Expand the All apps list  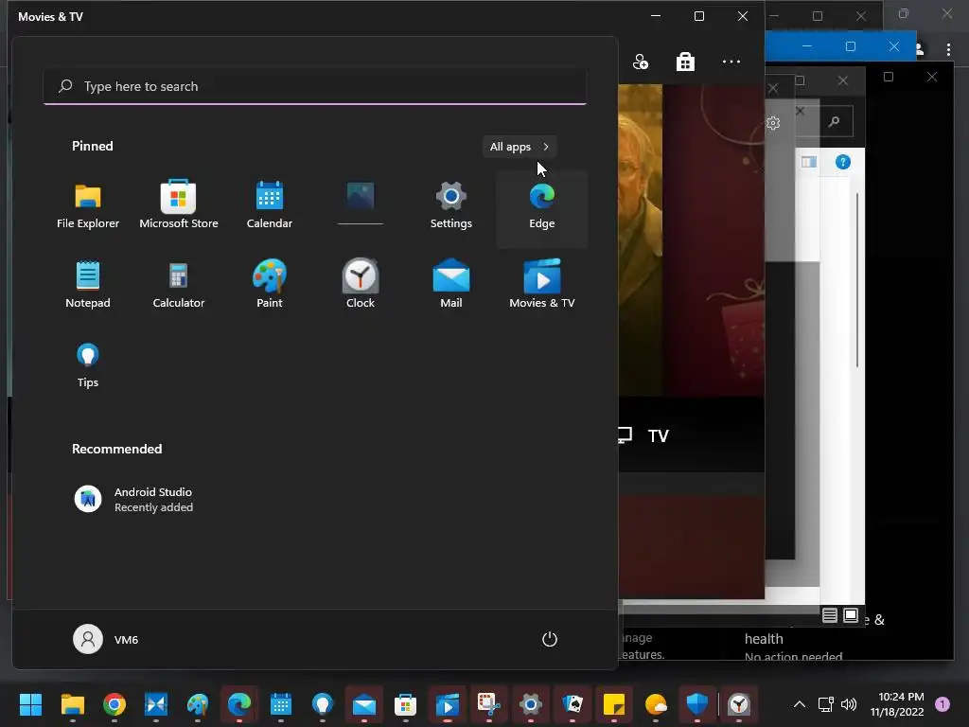[520, 147]
